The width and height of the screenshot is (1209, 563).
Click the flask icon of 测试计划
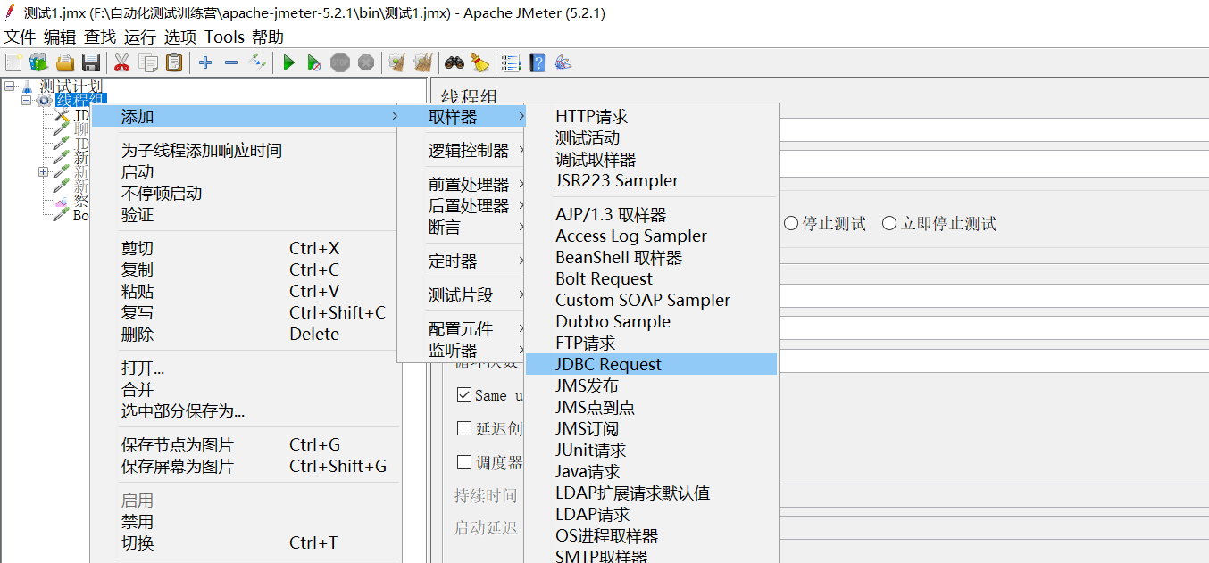[27, 87]
